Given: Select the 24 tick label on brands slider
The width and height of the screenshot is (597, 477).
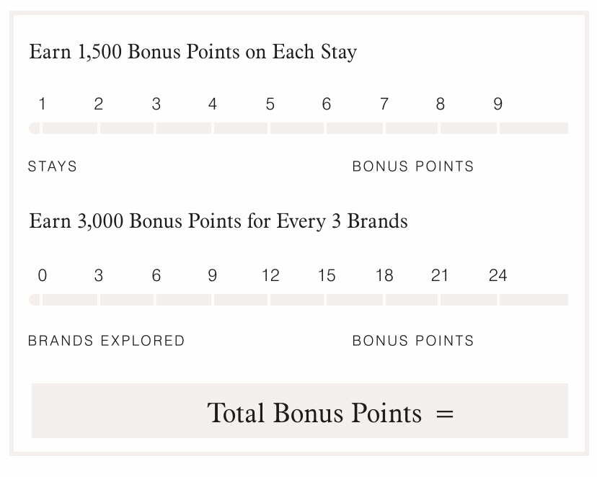Looking at the screenshot, I should click(x=497, y=276).
